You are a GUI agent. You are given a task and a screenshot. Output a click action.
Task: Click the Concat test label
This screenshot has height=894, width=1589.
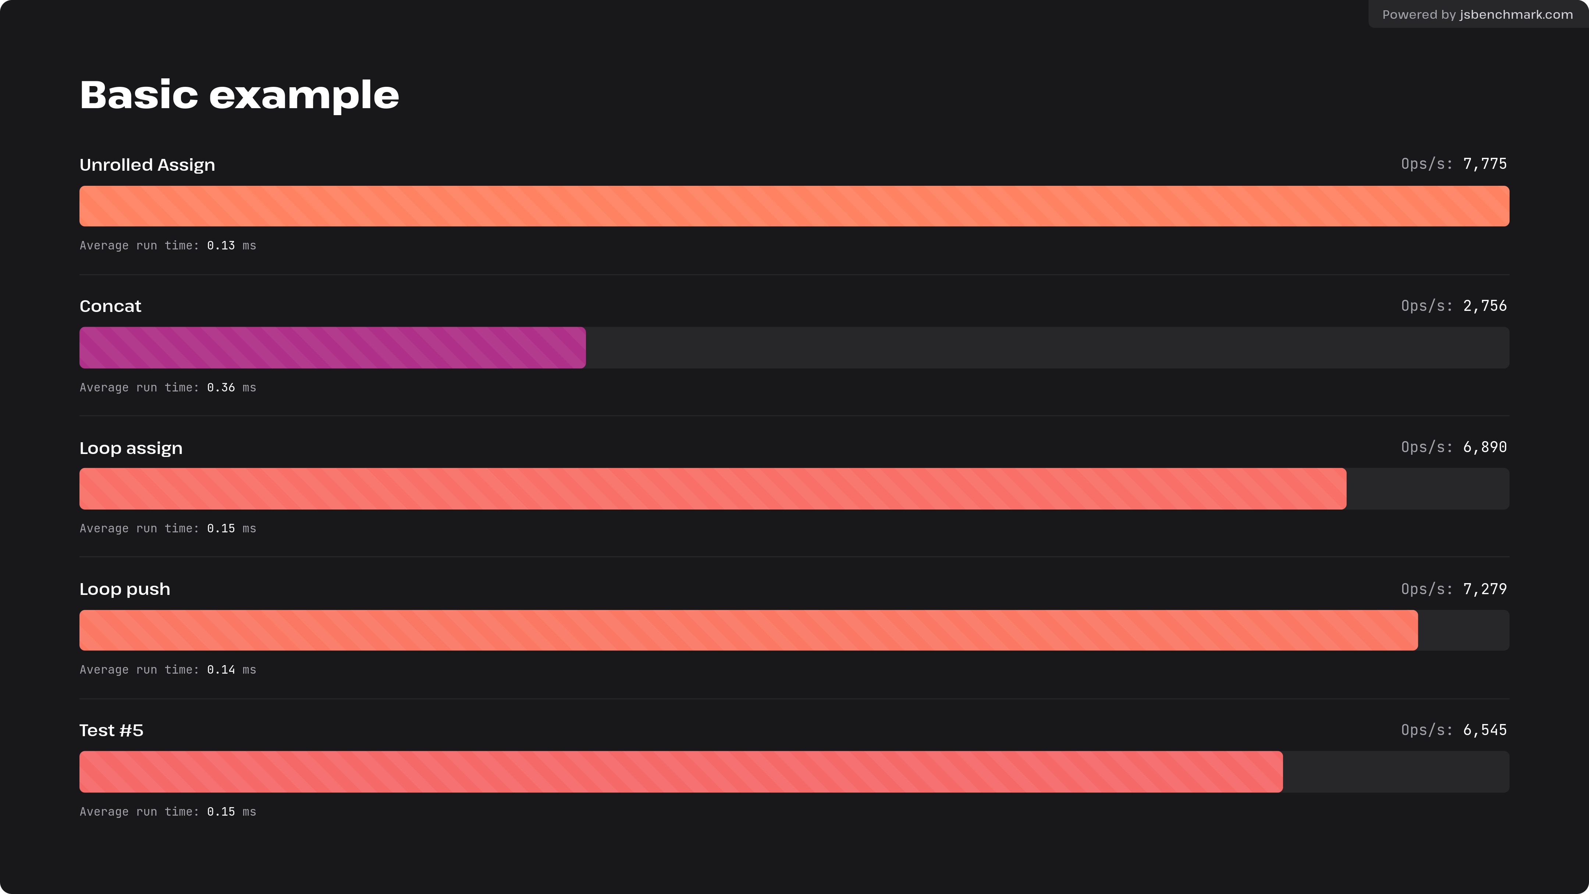[110, 306]
